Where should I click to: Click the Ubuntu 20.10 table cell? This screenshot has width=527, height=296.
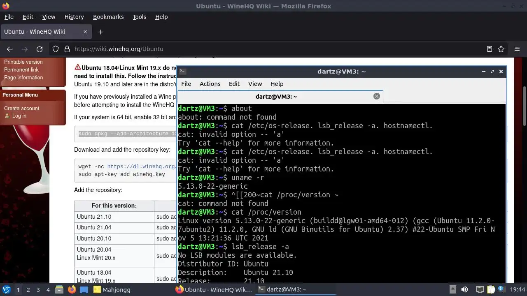114,238
